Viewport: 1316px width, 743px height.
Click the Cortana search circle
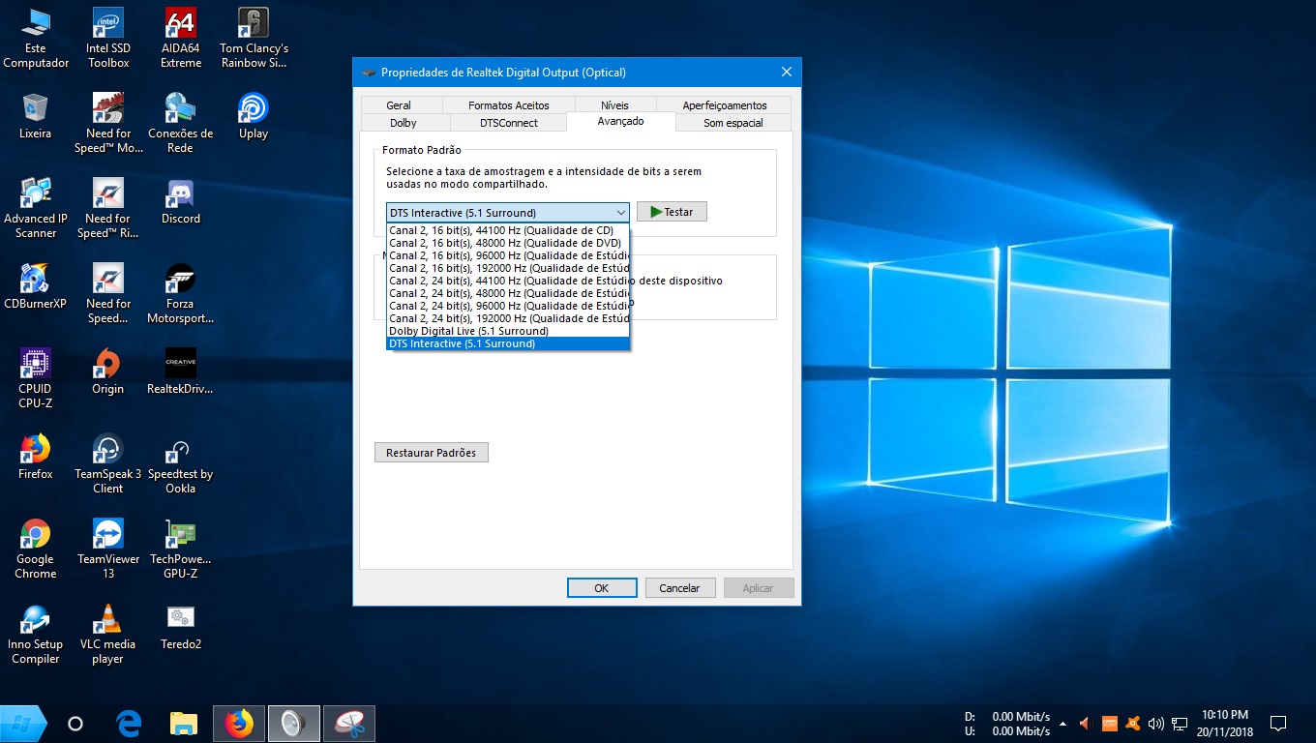click(x=75, y=724)
